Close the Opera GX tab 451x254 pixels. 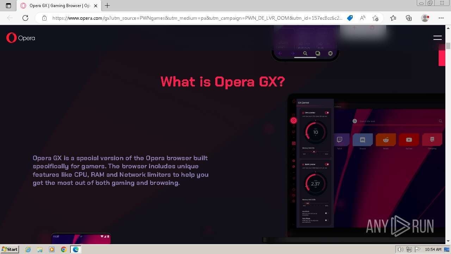pyautogui.click(x=96, y=6)
